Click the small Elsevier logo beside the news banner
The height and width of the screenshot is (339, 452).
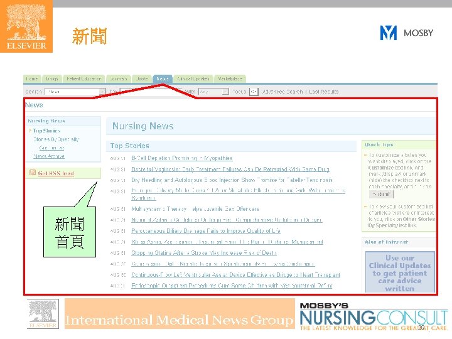tap(43, 314)
